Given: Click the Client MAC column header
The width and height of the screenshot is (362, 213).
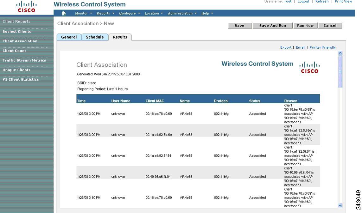Looking at the screenshot, I should point(155,101).
